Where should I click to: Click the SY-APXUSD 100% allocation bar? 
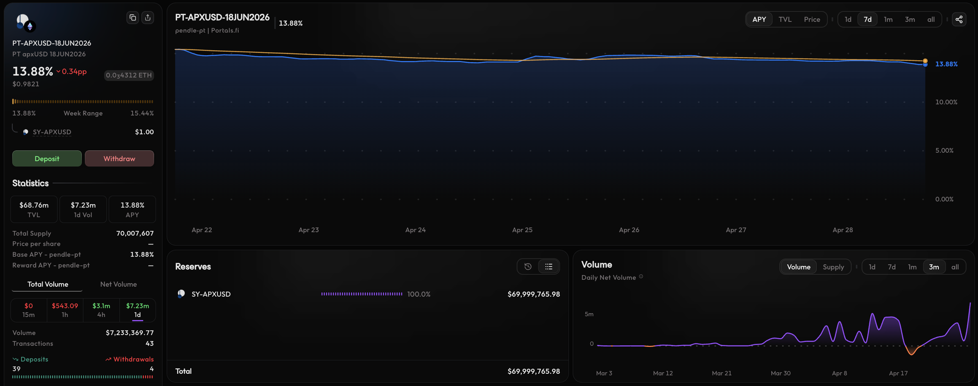click(362, 294)
